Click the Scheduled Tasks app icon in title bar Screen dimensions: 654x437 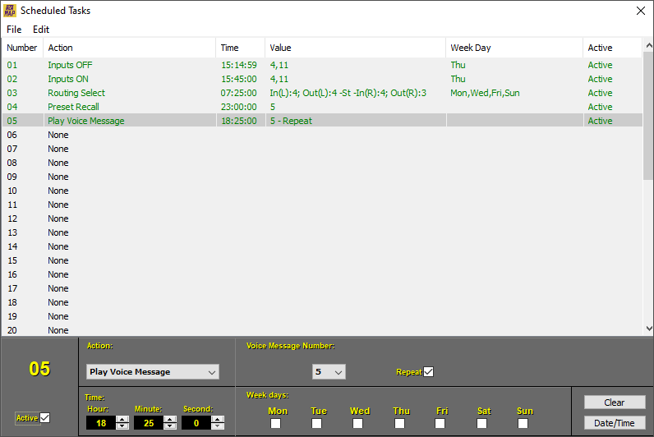[x=9, y=11]
